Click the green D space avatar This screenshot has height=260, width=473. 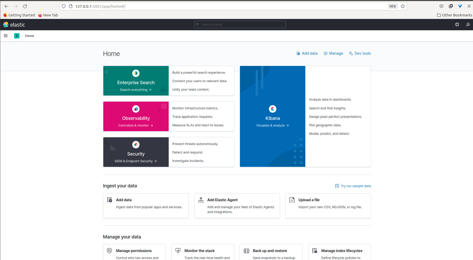coord(17,36)
